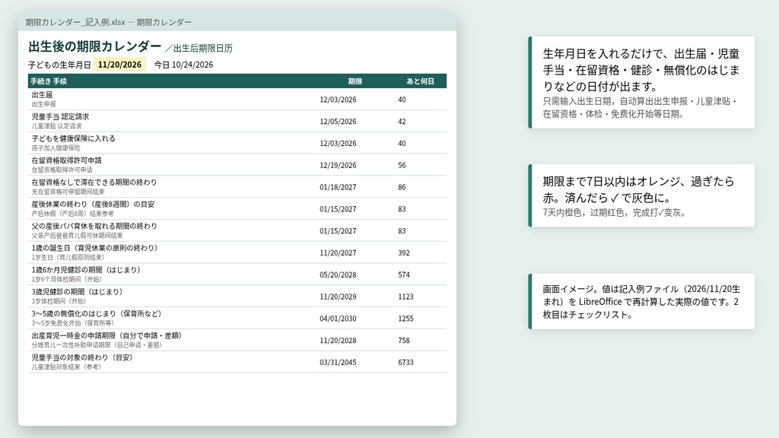Click the days remaining value 1255

point(405,318)
